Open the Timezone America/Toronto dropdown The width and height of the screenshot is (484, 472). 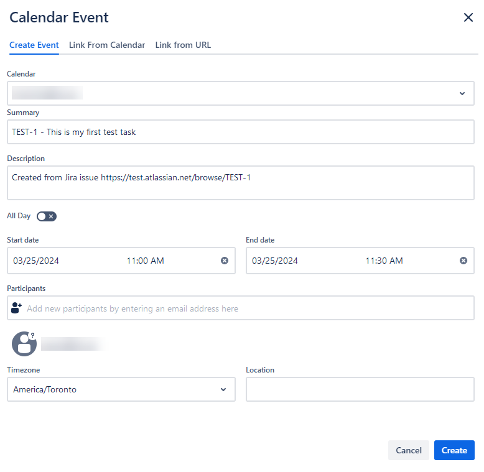pyautogui.click(x=121, y=389)
